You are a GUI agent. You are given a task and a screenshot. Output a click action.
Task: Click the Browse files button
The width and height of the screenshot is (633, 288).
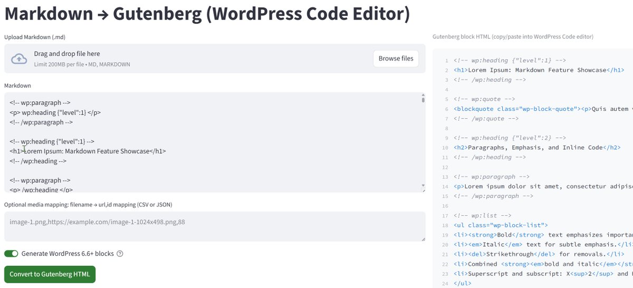396,59
